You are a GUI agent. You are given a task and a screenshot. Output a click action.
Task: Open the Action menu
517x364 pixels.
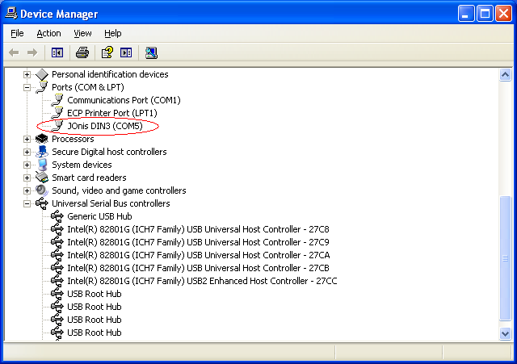[x=48, y=33]
